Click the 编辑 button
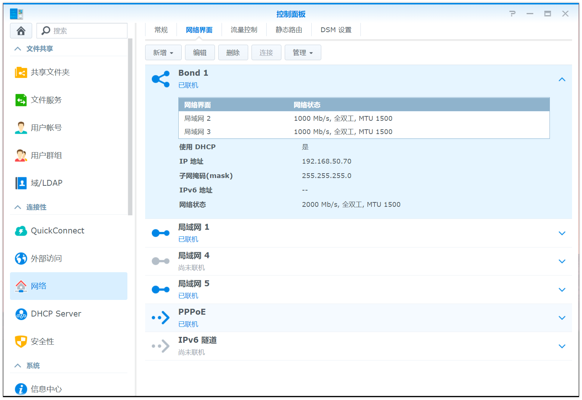Screen dimensions: 582x400 point(200,53)
